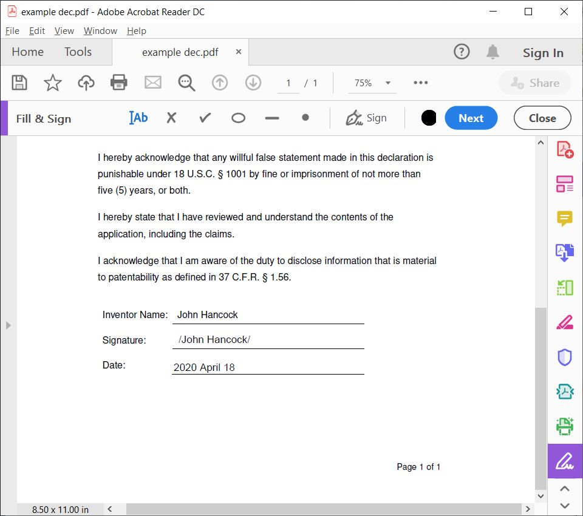Select the circle annotation tool
The width and height of the screenshot is (583, 516).
(238, 118)
